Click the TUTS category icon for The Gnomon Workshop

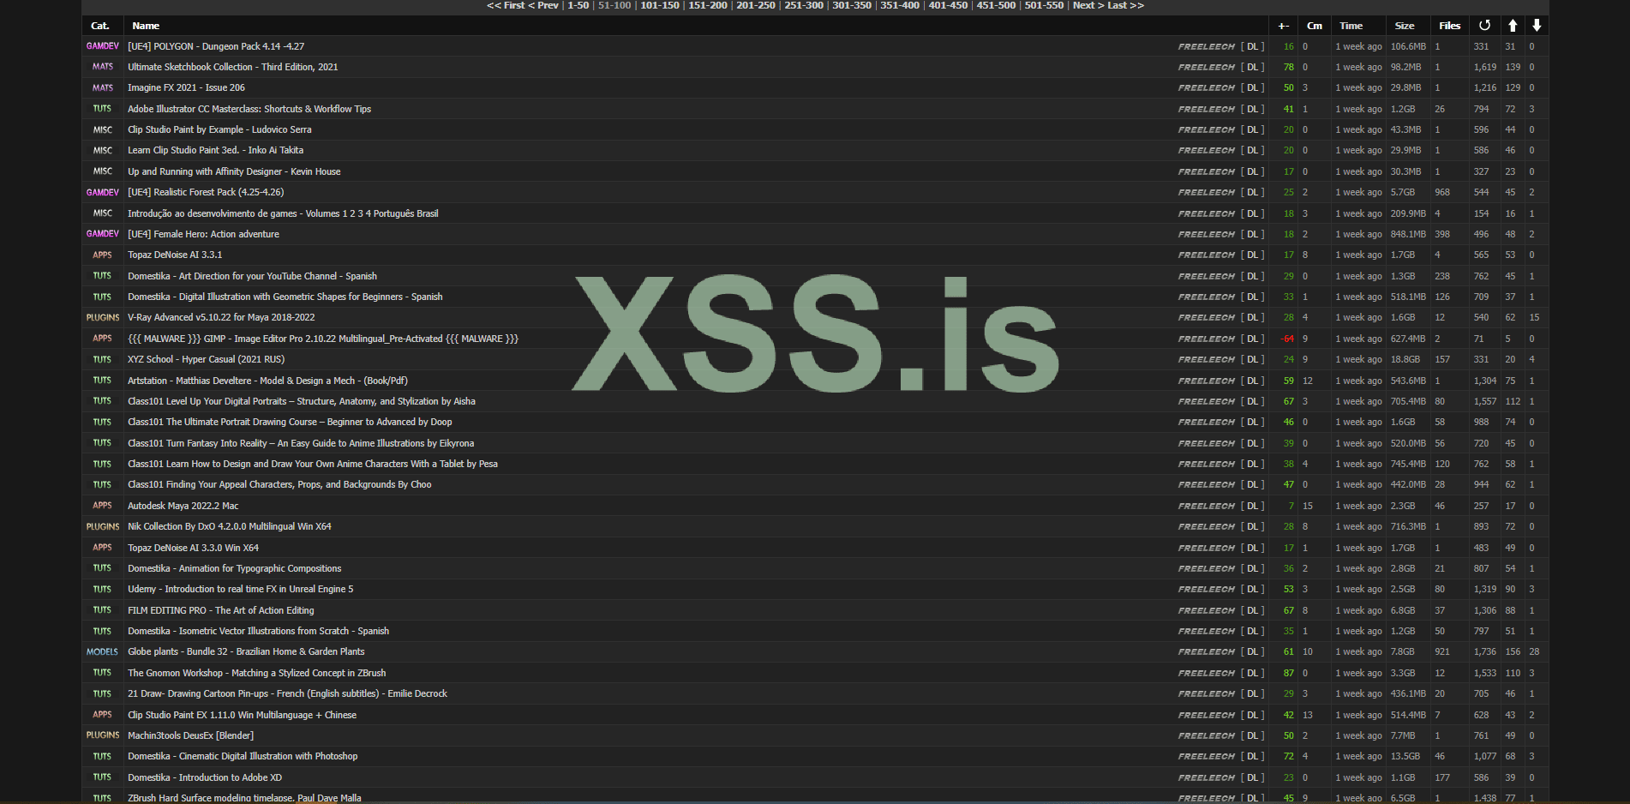[103, 673]
